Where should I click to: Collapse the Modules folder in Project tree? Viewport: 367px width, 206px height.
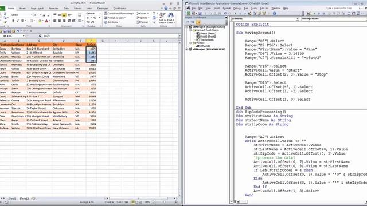coord(190,43)
